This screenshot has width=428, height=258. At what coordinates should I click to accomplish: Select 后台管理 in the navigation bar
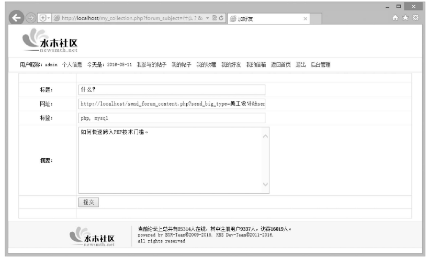321,65
